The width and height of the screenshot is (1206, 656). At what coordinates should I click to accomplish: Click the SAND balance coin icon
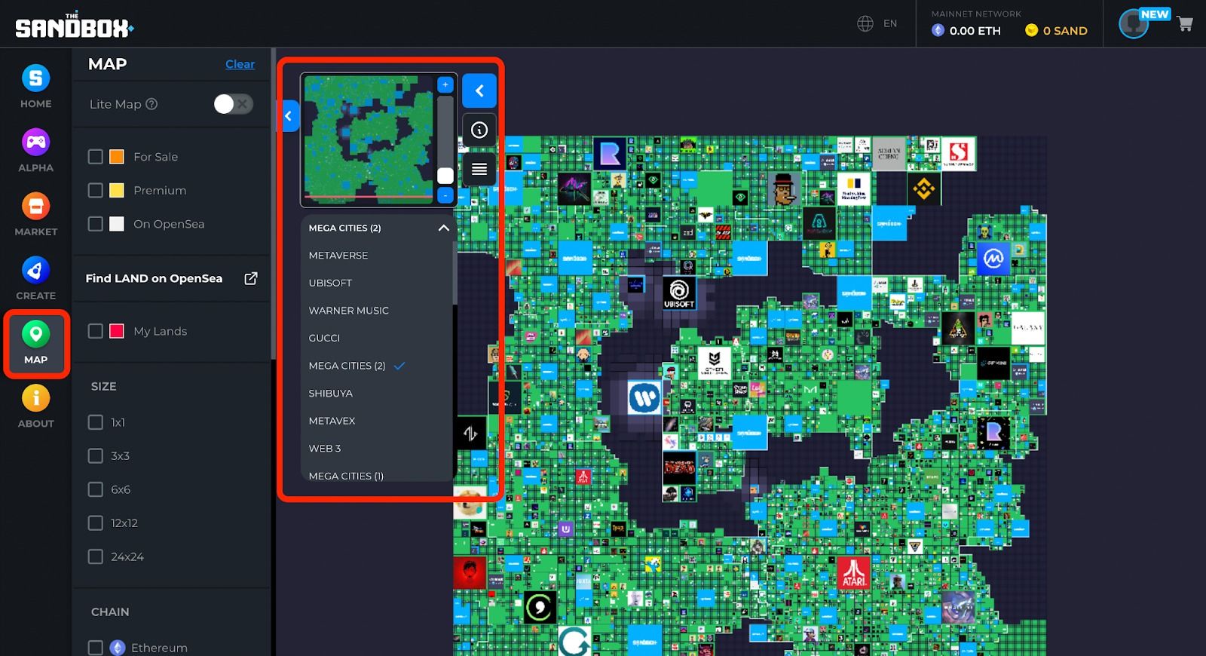pyautogui.click(x=1032, y=30)
